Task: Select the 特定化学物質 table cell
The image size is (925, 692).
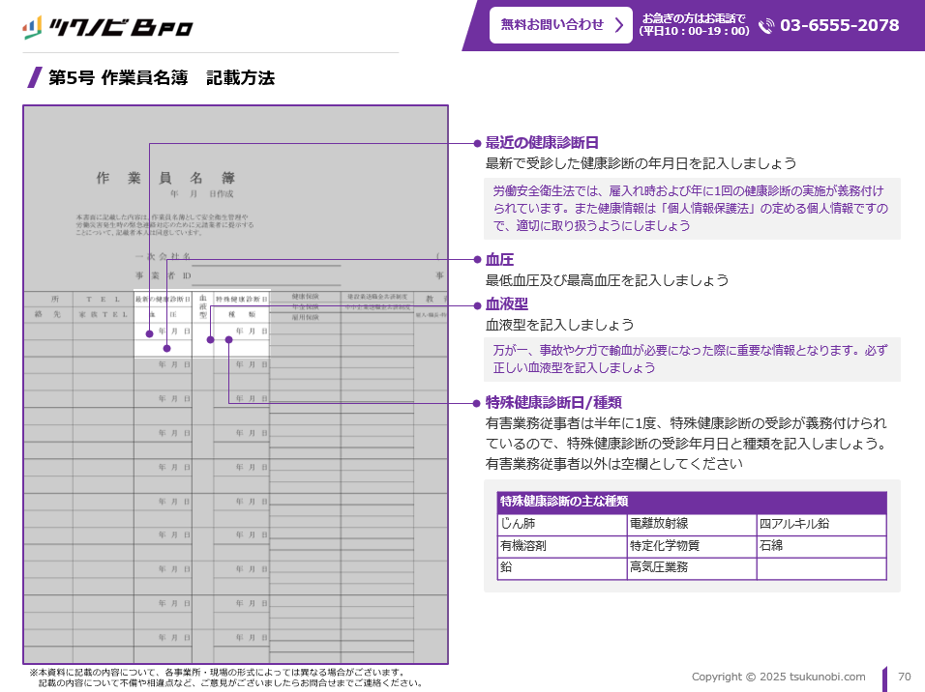Action: click(x=692, y=546)
